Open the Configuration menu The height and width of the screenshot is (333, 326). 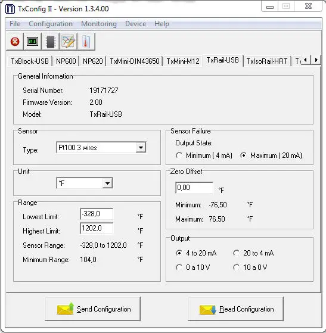click(51, 24)
